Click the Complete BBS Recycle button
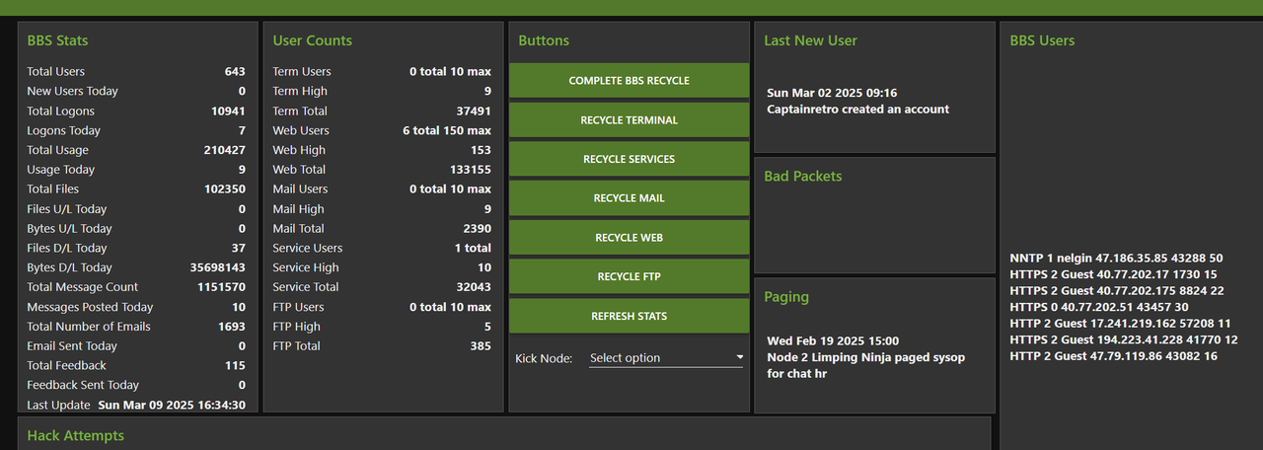The height and width of the screenshot is (450, 1263). (629, 80)
